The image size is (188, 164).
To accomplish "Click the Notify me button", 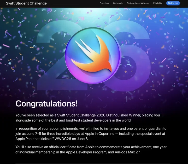I will [173, 3].
